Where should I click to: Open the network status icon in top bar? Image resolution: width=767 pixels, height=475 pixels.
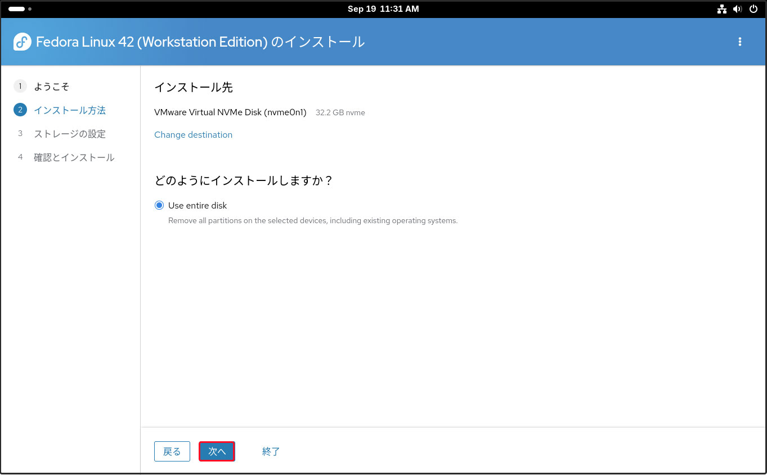coord(722,9)
